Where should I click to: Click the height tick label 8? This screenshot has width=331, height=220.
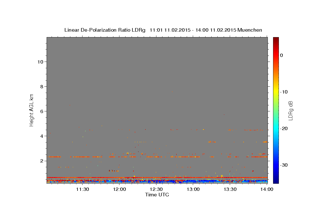41,86
